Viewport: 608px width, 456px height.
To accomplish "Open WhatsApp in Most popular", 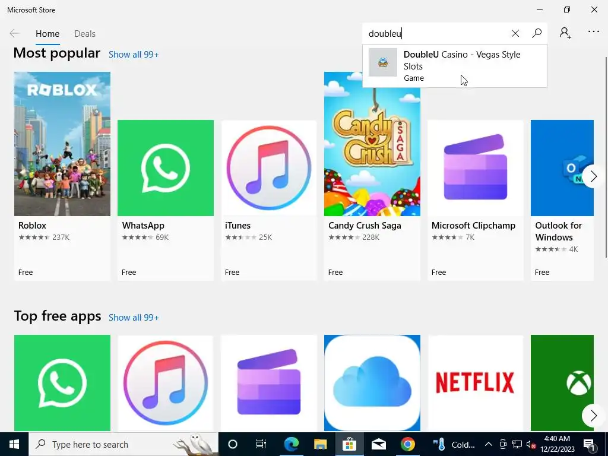I will pyautogui.click(x=166, y=200).
